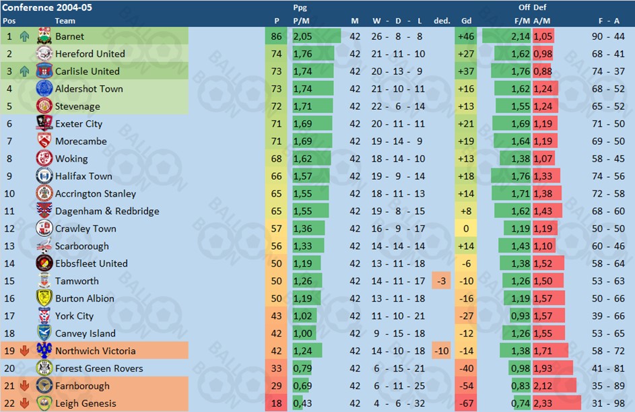Click the green promotion arrow beside Barnet
Viewport: 635px width, 412px height.
(x=25, y=36)
